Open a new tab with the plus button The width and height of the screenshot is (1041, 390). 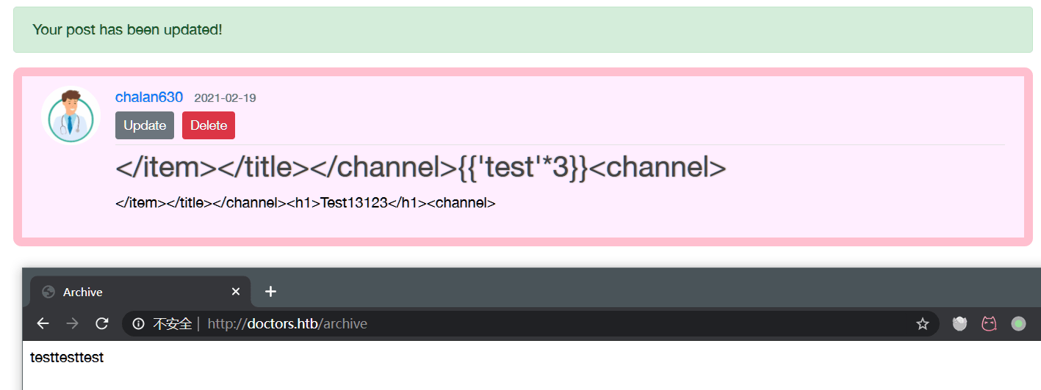(270, 292)
